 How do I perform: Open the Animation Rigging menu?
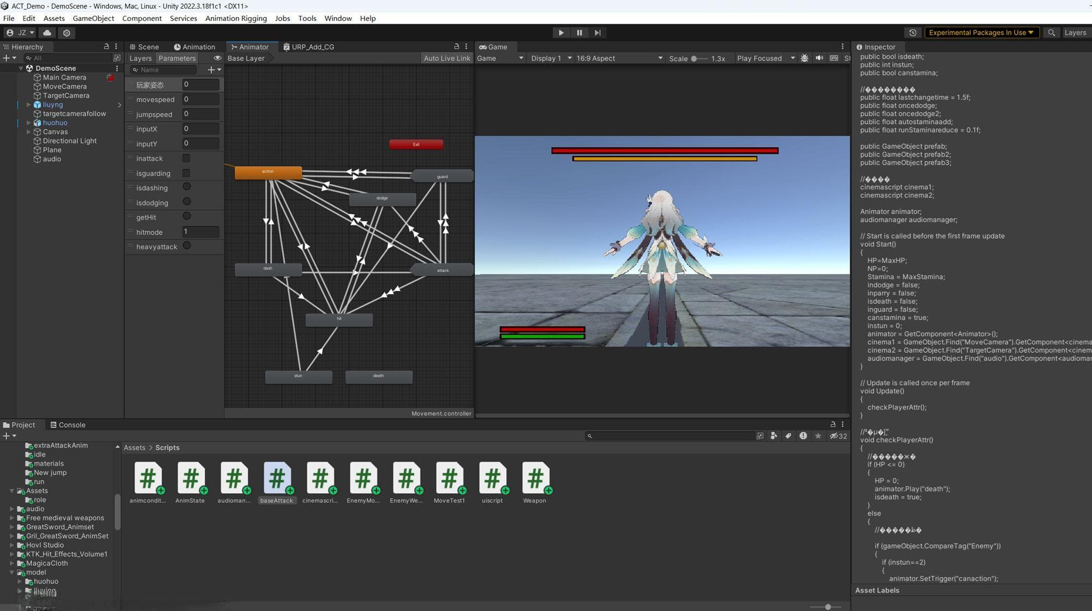236,18
